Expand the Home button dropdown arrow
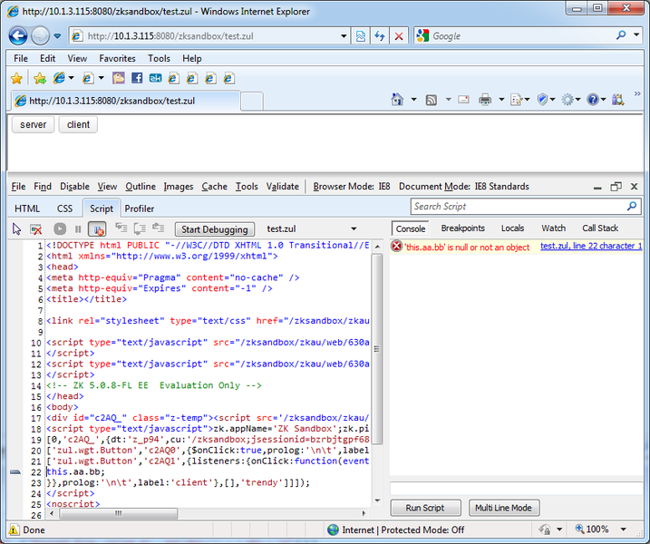 coord(413,100)
